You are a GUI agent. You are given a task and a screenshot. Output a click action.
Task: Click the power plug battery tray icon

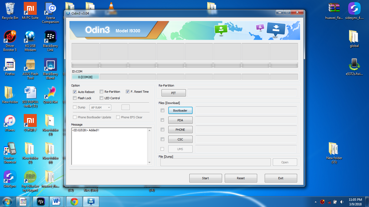tap(335, 202)
